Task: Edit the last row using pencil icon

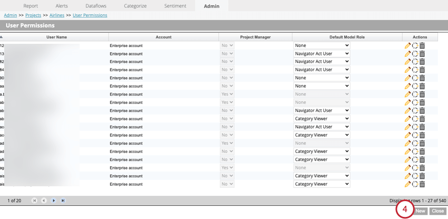Action: pyautogui.click(x=408, y=184)
